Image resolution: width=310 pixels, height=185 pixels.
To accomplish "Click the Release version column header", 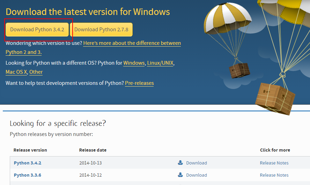I will [x=30, y=150].
